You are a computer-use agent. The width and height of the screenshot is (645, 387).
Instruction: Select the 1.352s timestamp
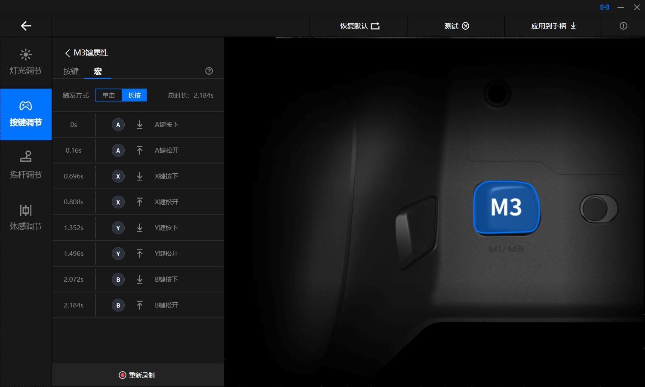point(74,228)
